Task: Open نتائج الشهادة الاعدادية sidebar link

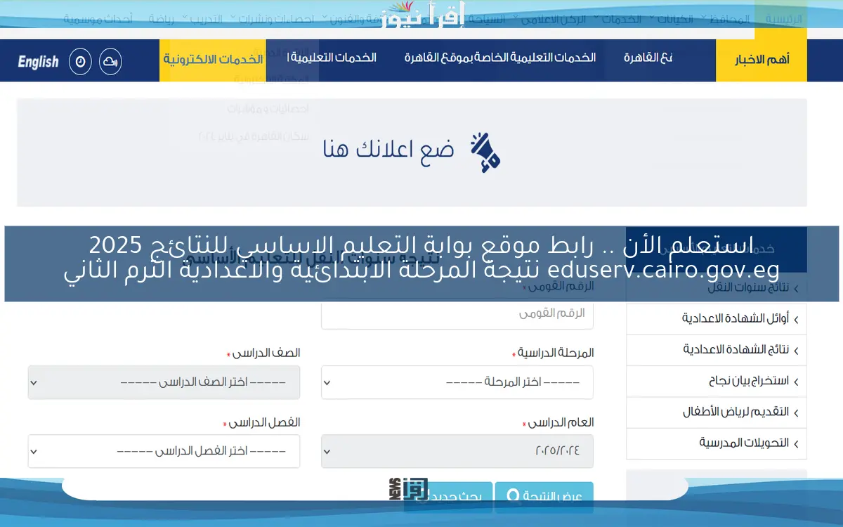Action: [x=717, y=350]
